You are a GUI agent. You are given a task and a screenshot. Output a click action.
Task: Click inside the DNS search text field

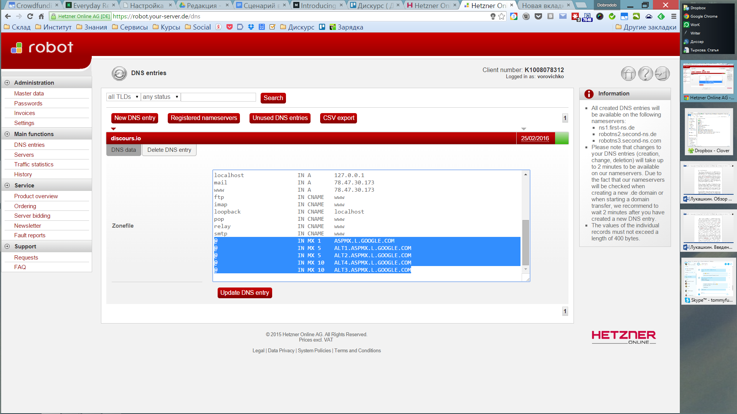[x=218, y=97]
